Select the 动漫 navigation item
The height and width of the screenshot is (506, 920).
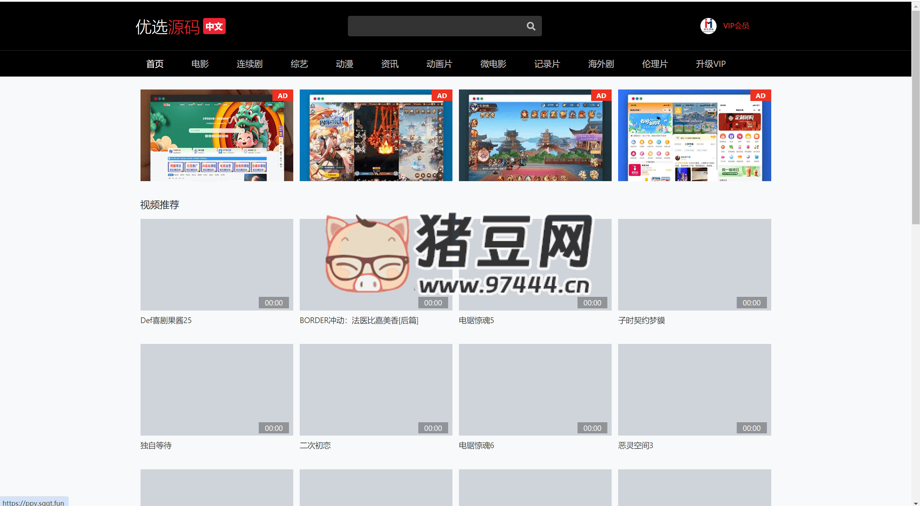click(x=344, y=64)
